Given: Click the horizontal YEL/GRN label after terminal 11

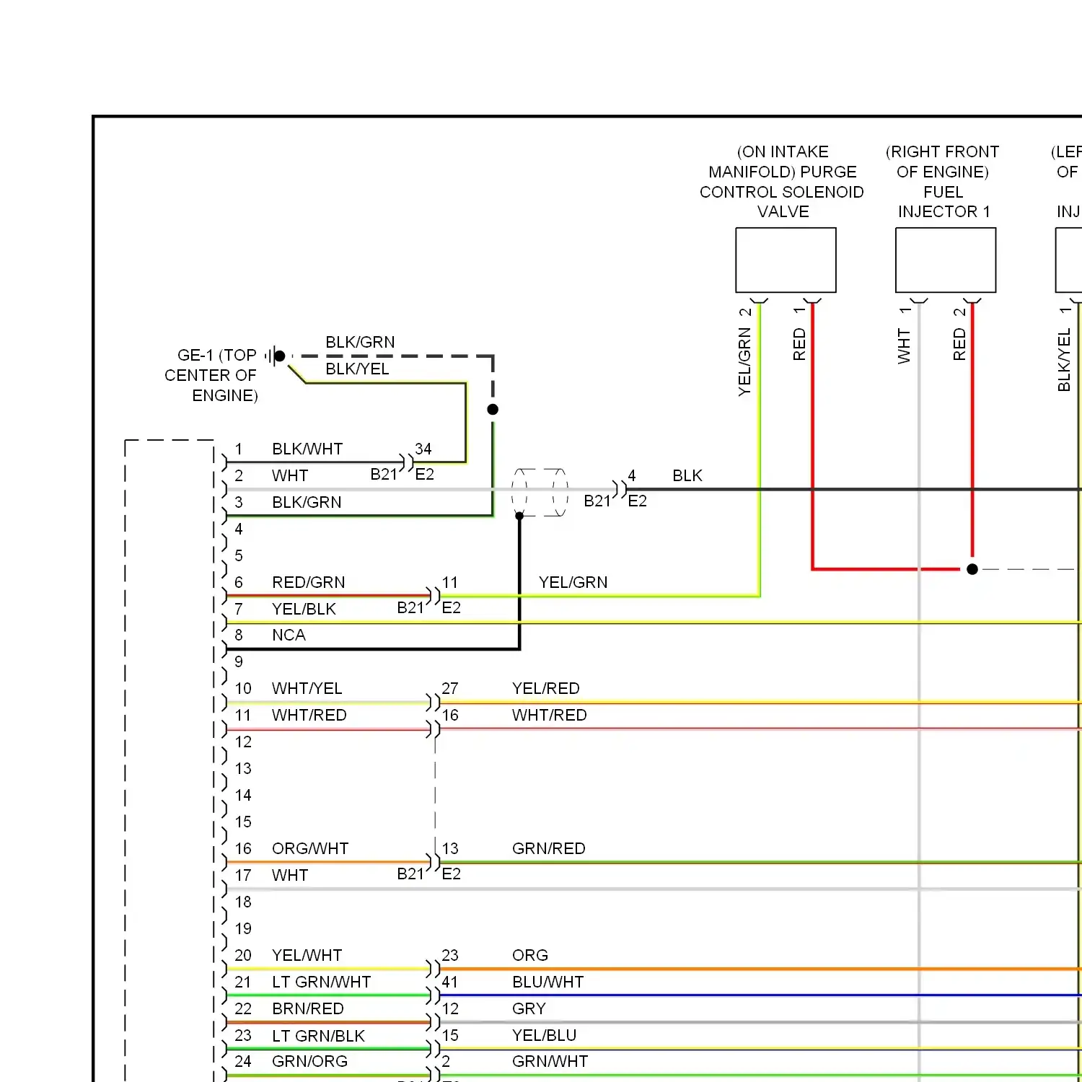Looking at the screenshot, I should pyautogui.click(x=573, y=582).
